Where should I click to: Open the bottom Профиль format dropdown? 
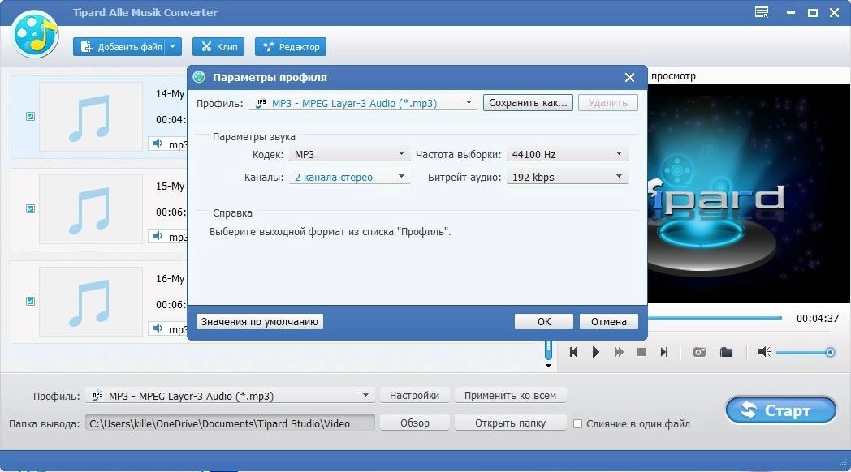click(x=230, y=396)
